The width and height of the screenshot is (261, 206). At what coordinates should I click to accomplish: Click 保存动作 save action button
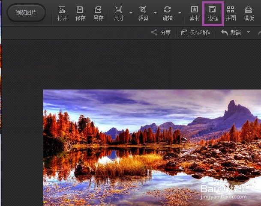point(195,33)
